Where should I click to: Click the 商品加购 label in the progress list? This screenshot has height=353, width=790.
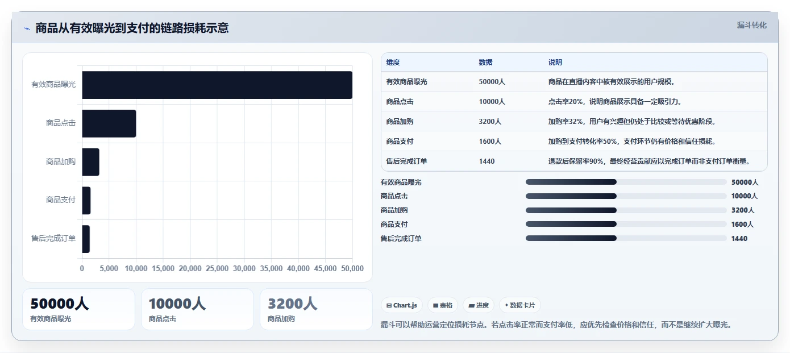394,210
